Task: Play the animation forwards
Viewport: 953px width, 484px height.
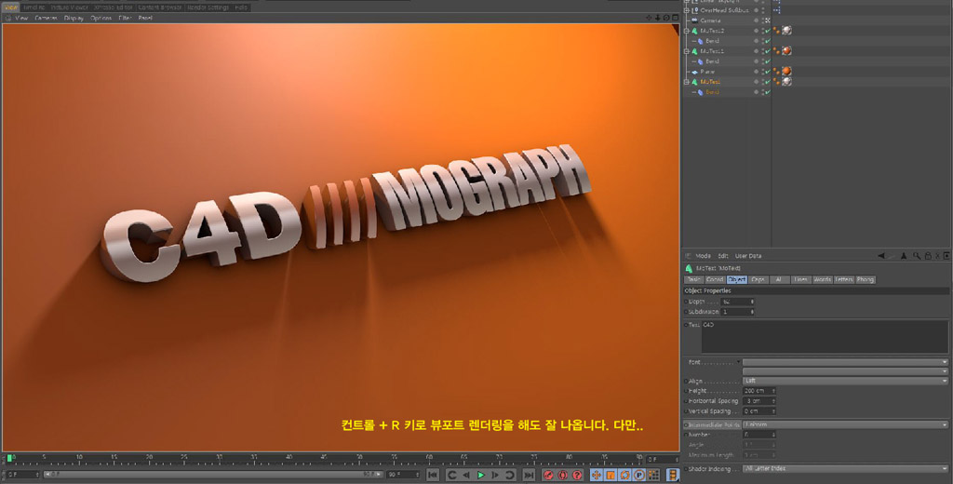Action: [481, 475]
